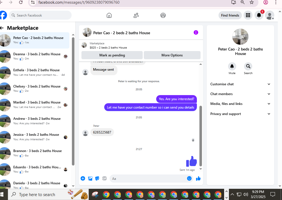Image resolution: width=282 pixels, height=200 pixels.
Task: Focus the Aa message input field
Action: [x=151, y=178]
